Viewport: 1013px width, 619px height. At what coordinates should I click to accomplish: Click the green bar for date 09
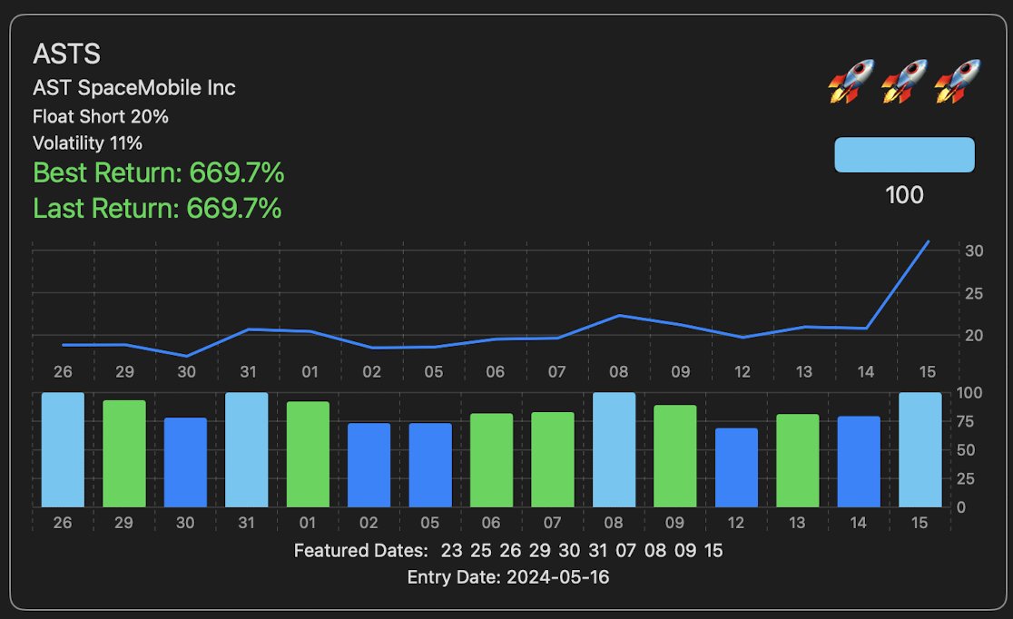pos(675,457)
